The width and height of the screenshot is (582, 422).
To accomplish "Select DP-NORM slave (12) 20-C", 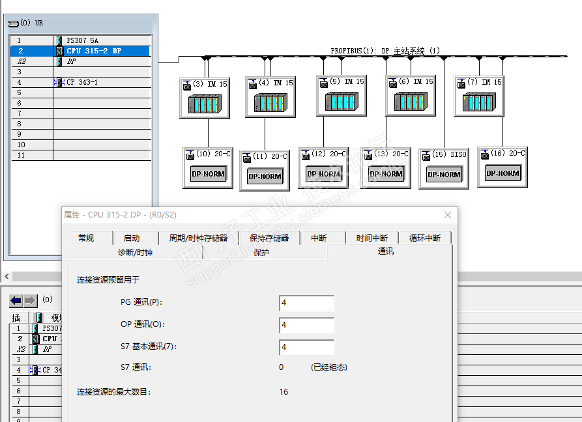I will [323, 168].
